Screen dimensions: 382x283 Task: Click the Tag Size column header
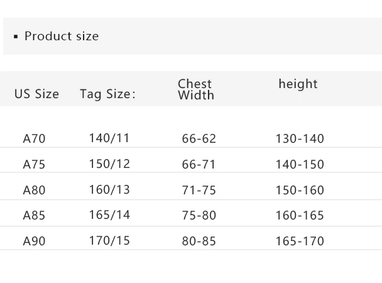click(107, 94)
